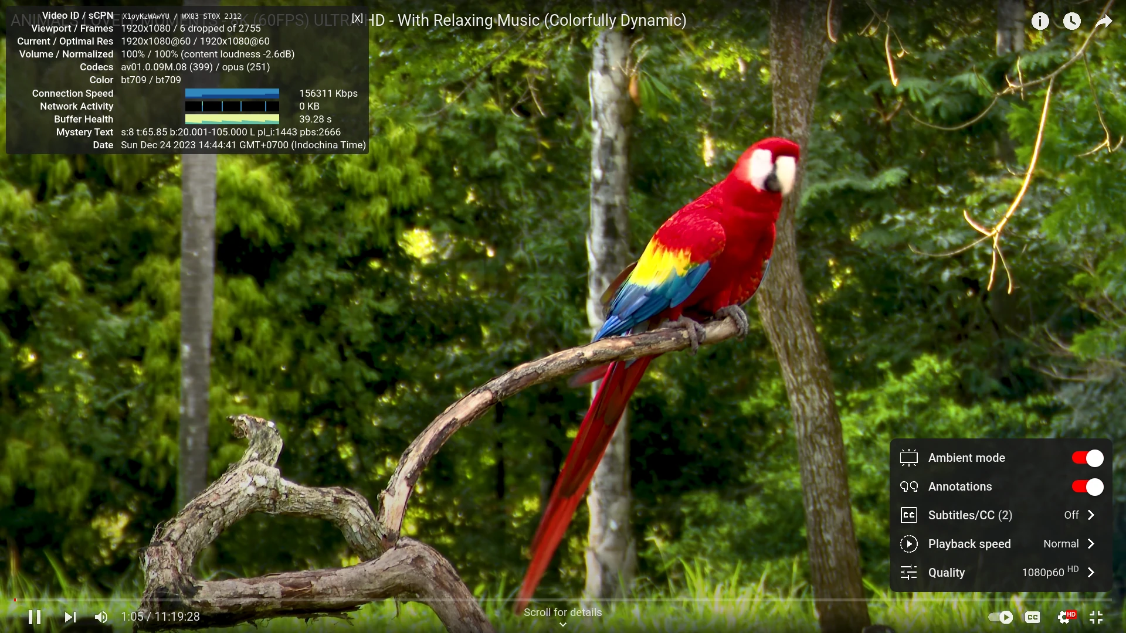The width and height of the screenshot is (1126, 633).
Task: Skip to the next video
Action: (x=70, y=617)
